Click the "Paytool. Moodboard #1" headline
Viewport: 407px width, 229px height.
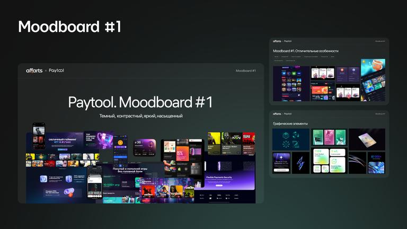[140, 102]
